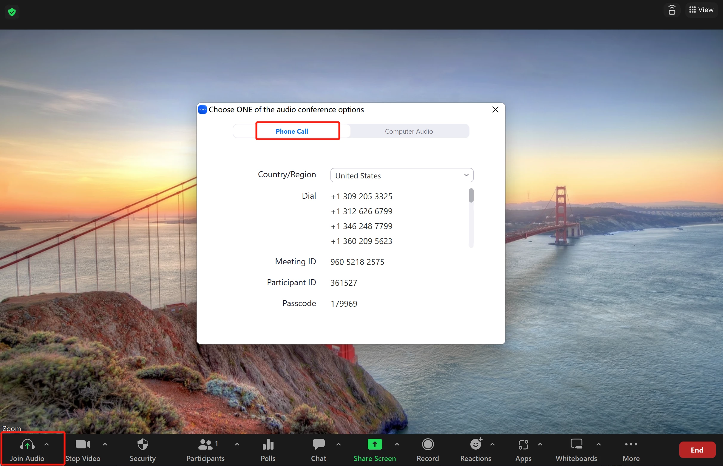Viewport: 723px width, 466px height.
Task: Switch to the Computer Audio tab
Action: coord(409,131)
